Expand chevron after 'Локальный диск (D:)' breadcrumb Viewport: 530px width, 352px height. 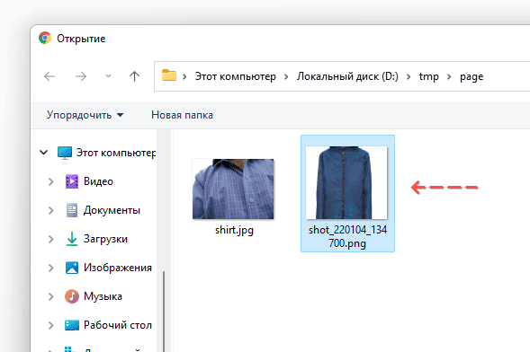pos(409,77)
